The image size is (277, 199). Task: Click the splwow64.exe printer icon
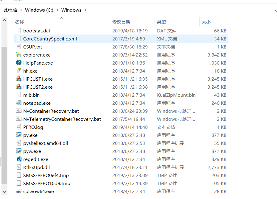click(x=19, y=191)
